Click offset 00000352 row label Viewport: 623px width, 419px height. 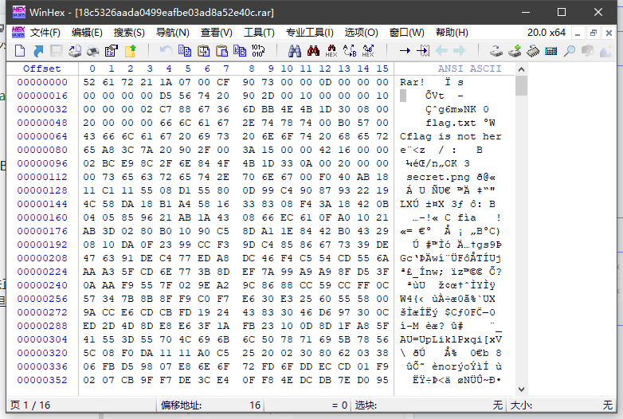(x=42, y=380)
